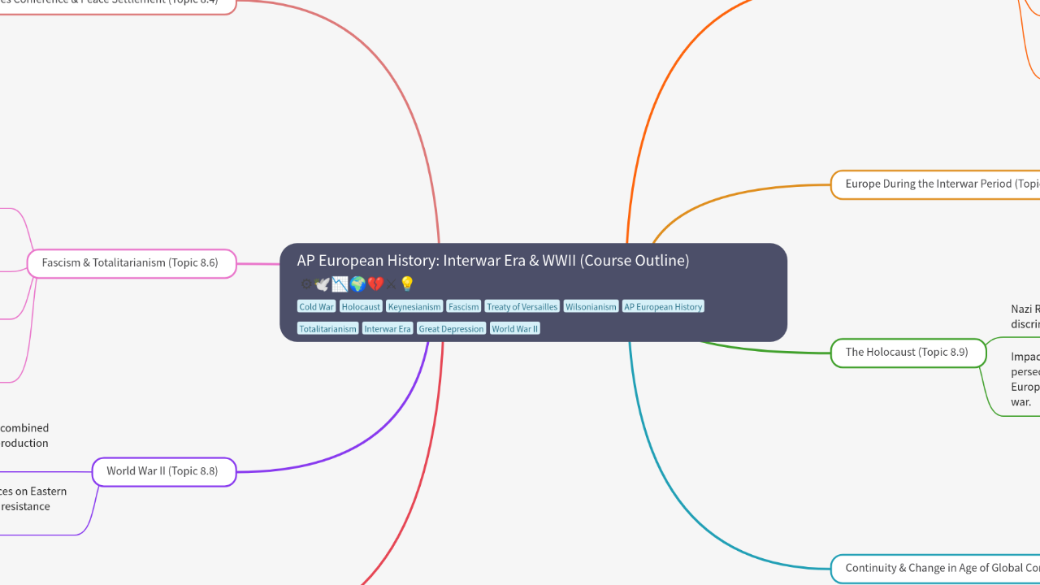Click the World War II tag
Screen dimensions: 1040x585
(x=514, y=328)
